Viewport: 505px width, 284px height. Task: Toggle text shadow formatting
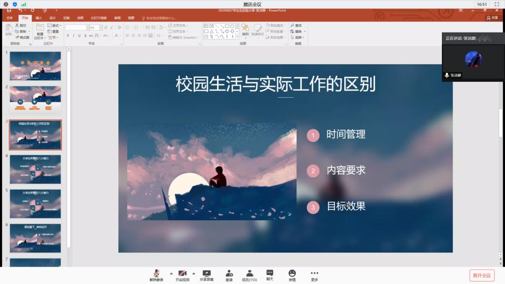pos(85,35)
